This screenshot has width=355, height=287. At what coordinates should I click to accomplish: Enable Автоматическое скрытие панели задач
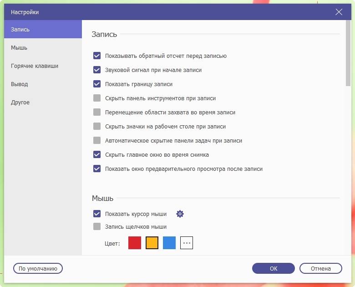tap(97, 141)
